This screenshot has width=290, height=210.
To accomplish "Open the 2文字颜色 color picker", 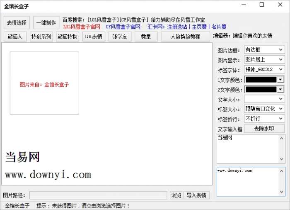I will [x=264, y=90].
